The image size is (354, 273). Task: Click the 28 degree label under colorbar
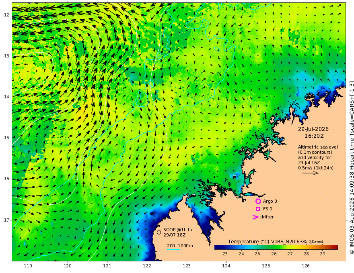306,254
